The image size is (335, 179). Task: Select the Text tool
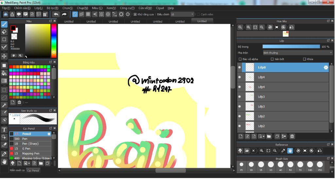click(4, 129)
